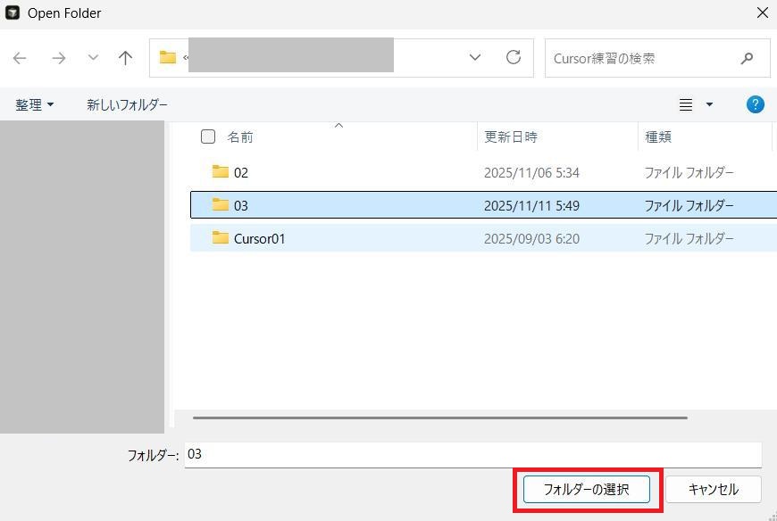Go up one folder level
Viewport: 777px width, 521px height.
(x=125, y=58)
